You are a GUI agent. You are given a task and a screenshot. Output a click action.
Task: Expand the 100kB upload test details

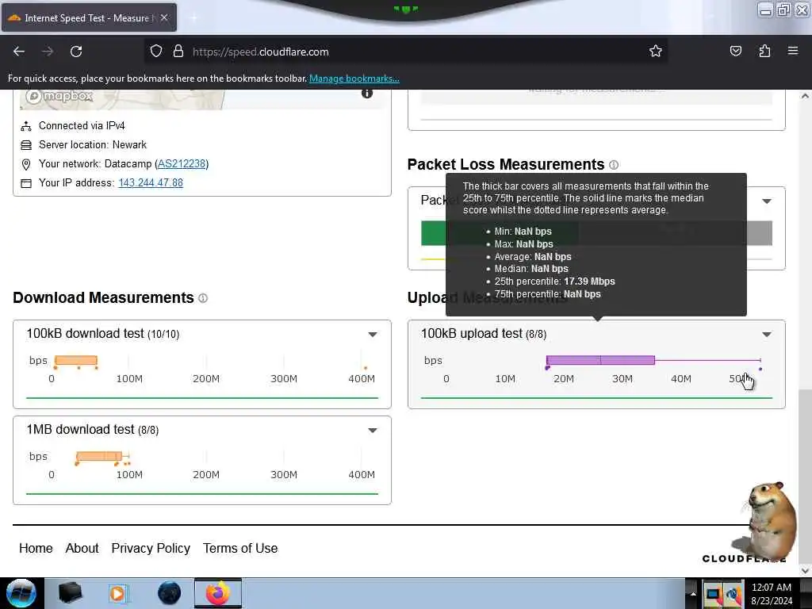[x=767, y=335]
